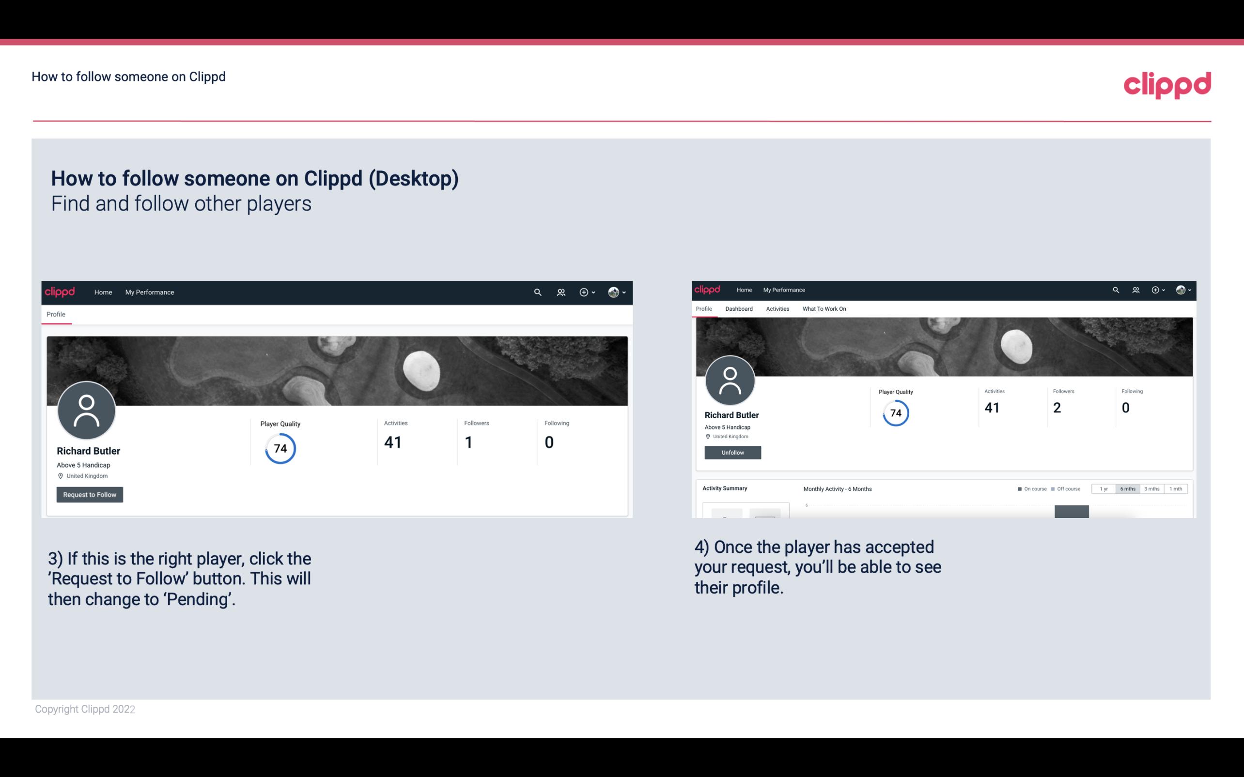
Task: Expand the Activity Summary section
Action: pos(725,488)
